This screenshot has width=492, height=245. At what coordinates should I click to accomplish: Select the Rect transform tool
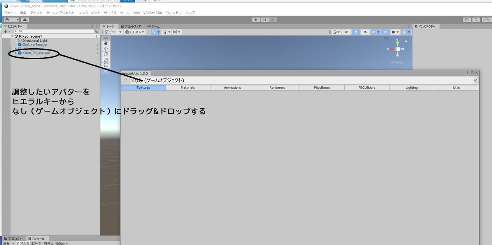pyautogui.click(x=106, y=65)
